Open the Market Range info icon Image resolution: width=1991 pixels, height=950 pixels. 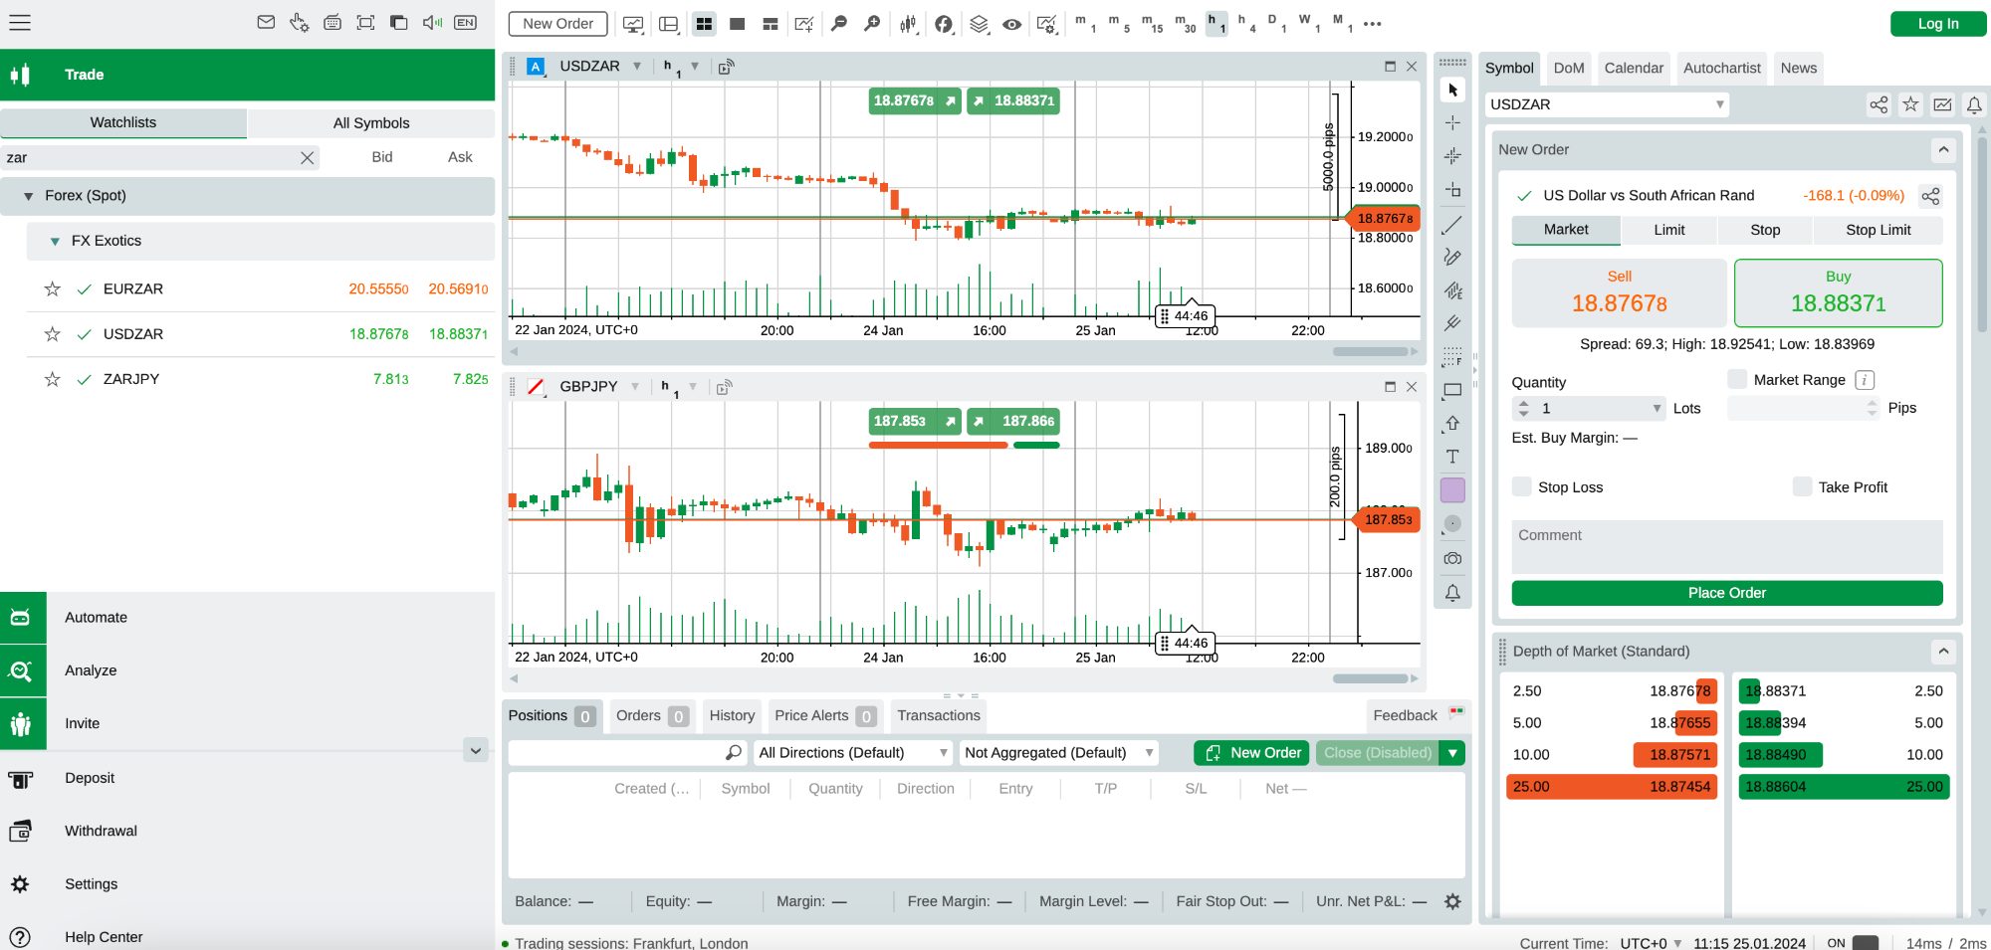coord(1866,380)
